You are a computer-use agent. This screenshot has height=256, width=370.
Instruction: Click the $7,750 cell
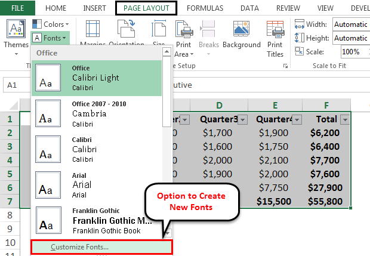click(x=275, y=187)
